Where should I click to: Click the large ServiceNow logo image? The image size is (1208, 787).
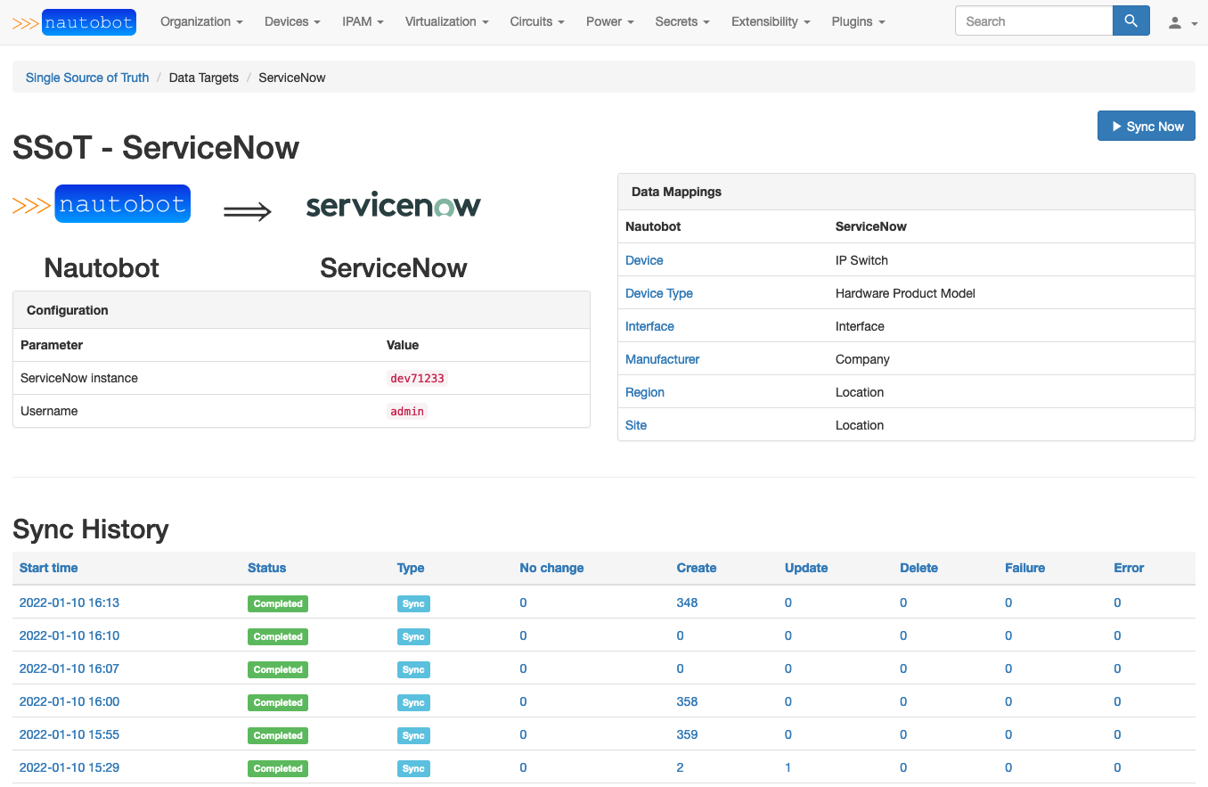pos(393,206)
